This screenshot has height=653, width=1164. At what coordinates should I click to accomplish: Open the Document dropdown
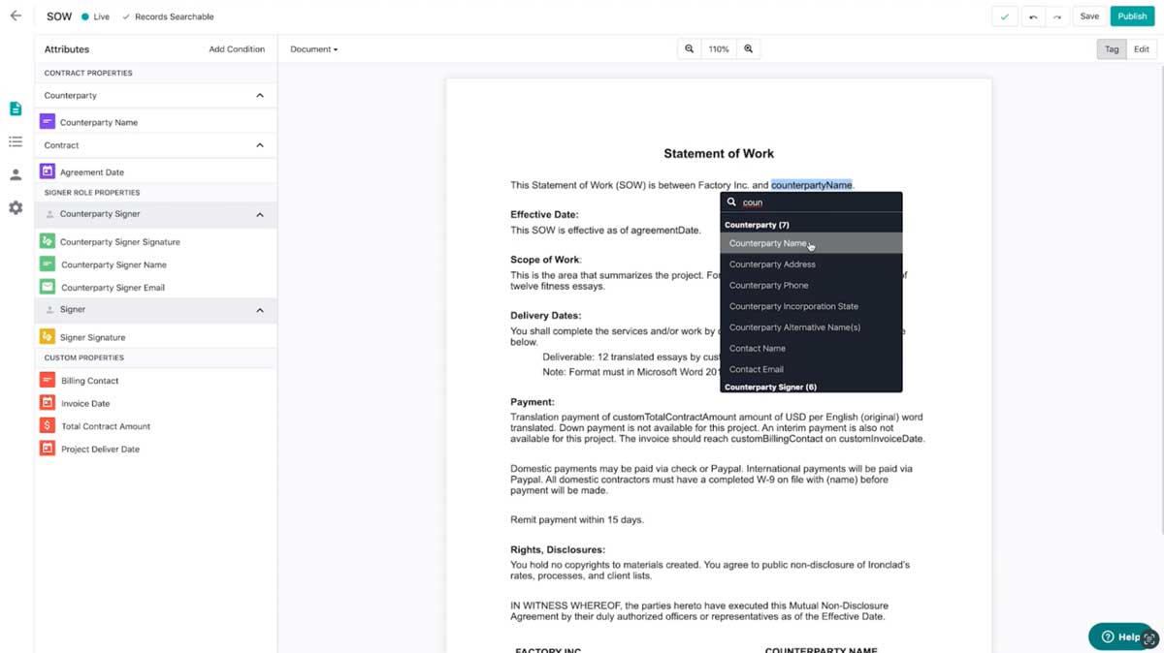(310, 48)
